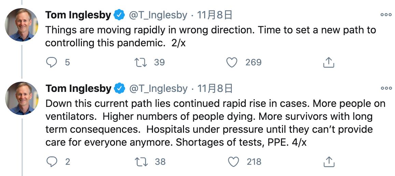Reply to the tweet ending in 2/x

pos(52,62)
